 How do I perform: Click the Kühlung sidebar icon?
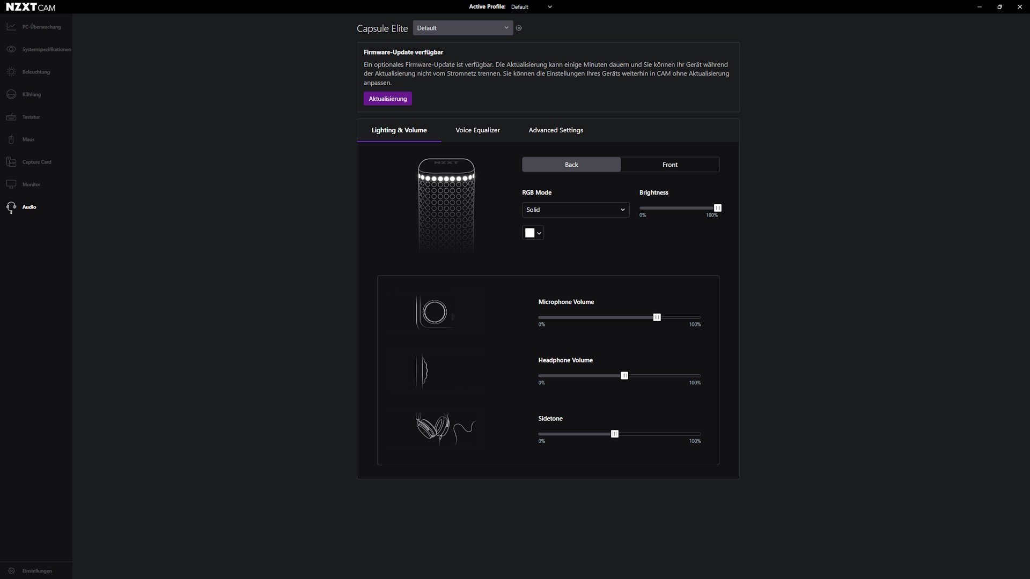coord(11,94)
